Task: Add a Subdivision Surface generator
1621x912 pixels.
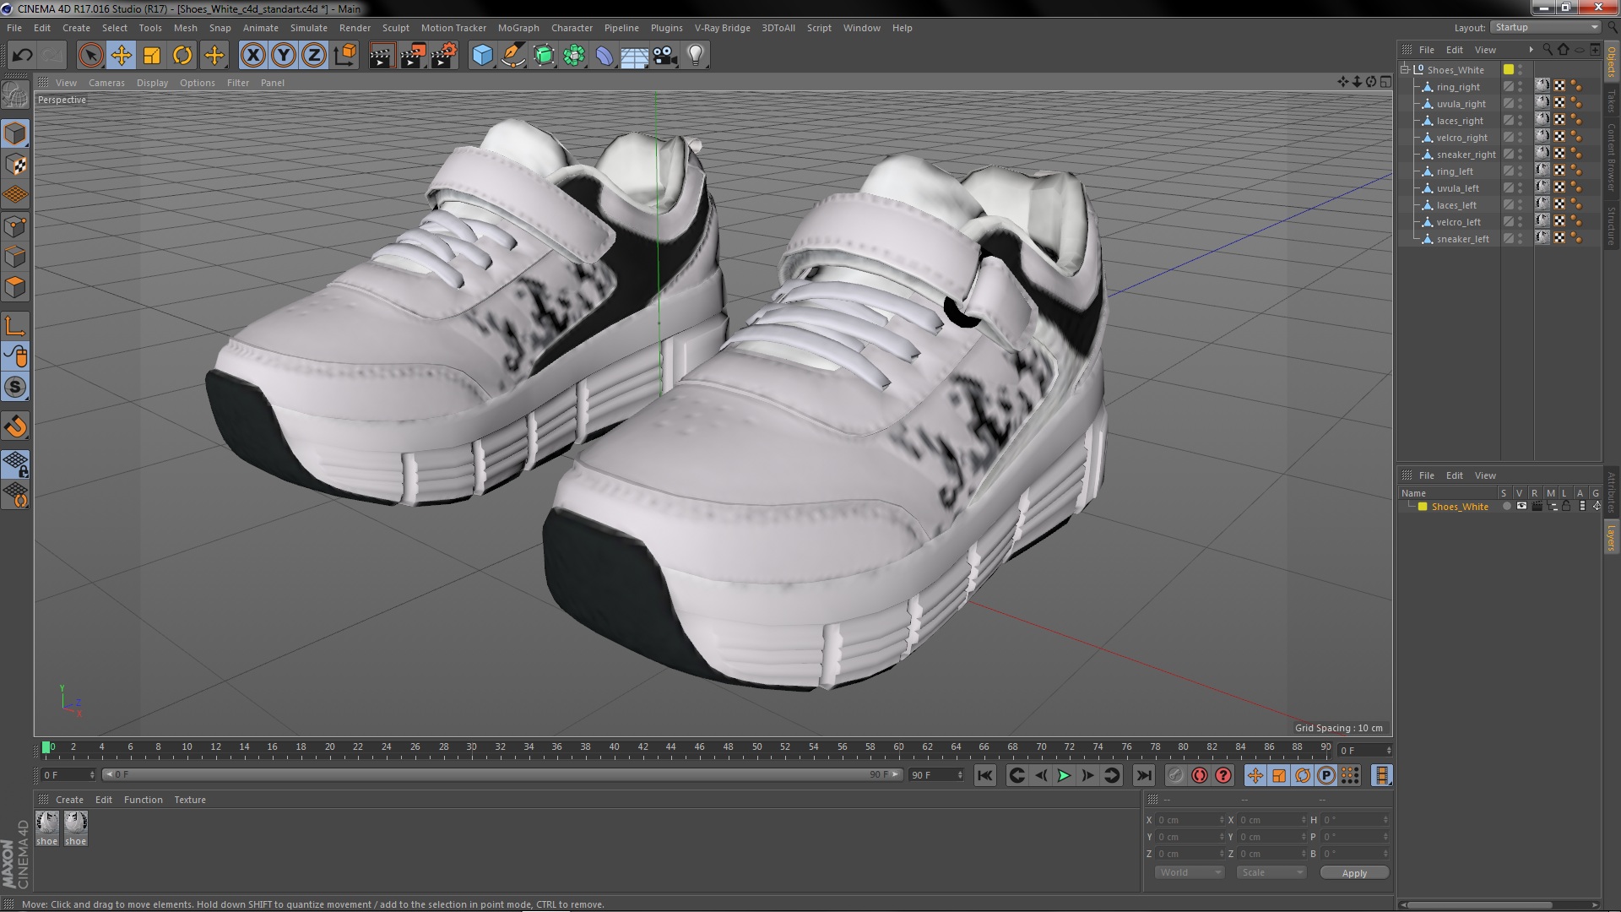Action: 544,56
